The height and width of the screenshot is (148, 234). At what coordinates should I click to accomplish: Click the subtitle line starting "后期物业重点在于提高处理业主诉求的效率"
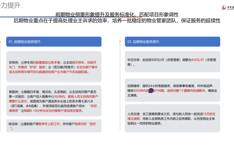[x=117, y=21]
